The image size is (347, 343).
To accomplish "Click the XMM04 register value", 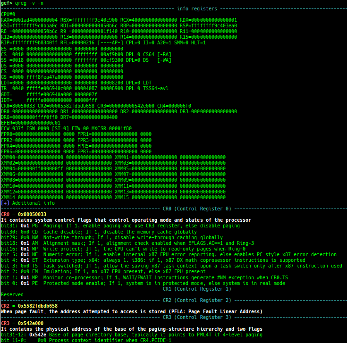I will point(40,168).
